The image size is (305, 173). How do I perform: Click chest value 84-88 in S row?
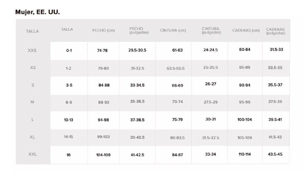104,85
